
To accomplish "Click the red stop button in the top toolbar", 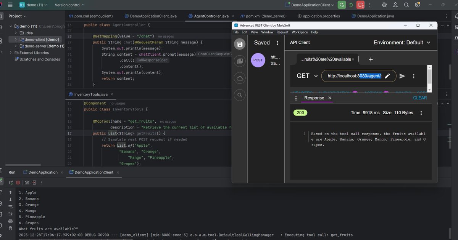I will click(x=361, y=5).
